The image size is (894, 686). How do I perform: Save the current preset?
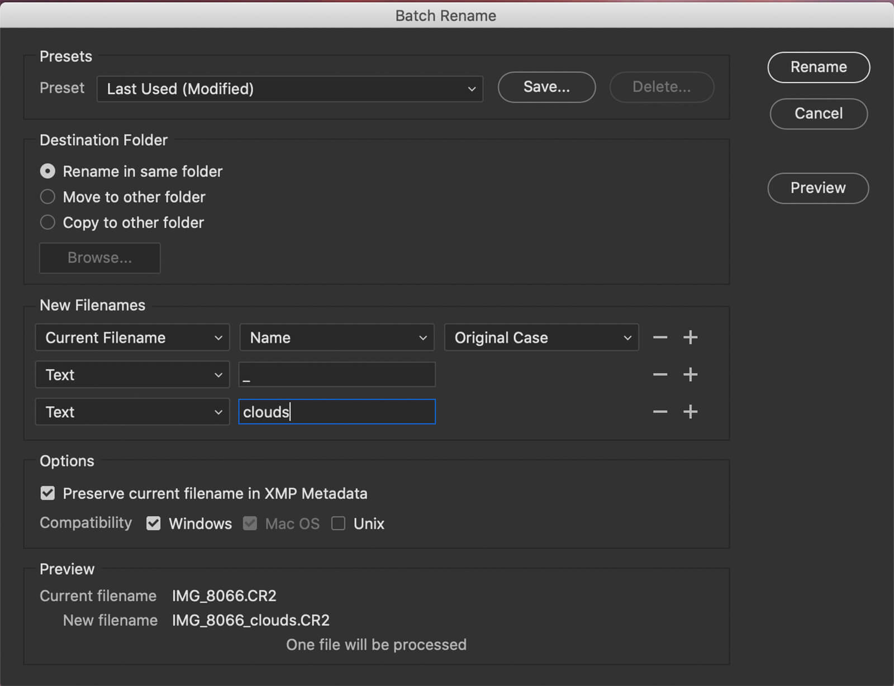546,87
